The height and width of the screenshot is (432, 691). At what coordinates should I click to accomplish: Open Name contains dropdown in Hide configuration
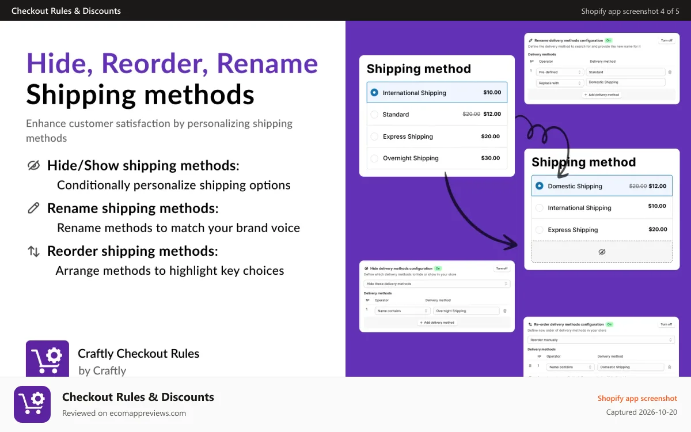point(402,311)
